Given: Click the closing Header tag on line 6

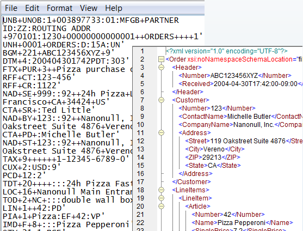Looking at the screenshot, I should (188, 92).
